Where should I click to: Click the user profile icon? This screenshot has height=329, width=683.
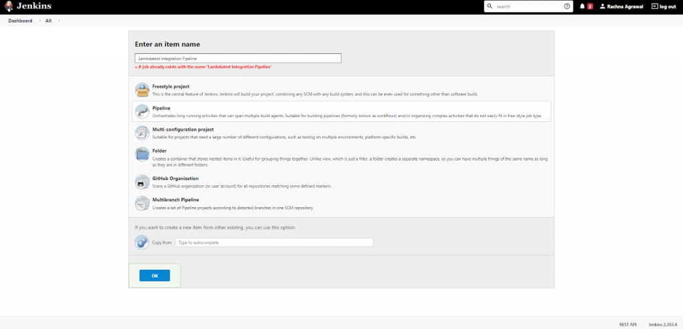(x=602, y=7)
